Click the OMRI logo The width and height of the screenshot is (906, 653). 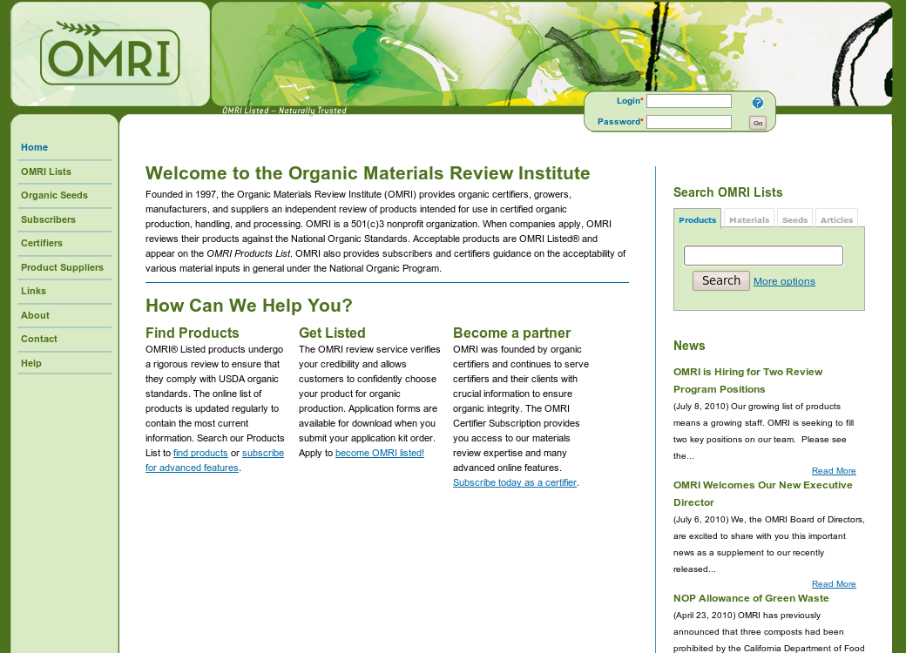(110, 54)
